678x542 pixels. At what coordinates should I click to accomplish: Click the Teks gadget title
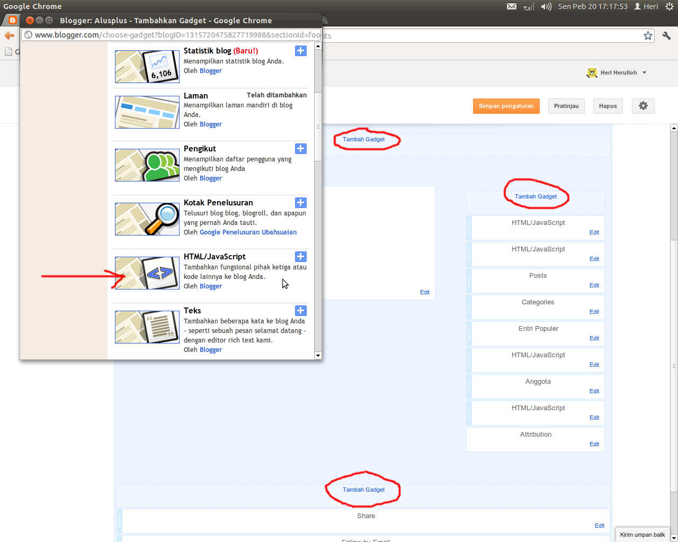[192, 311]
